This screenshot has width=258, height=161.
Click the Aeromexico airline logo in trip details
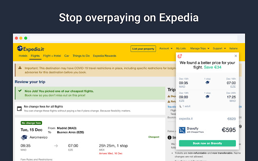(24, 137)
